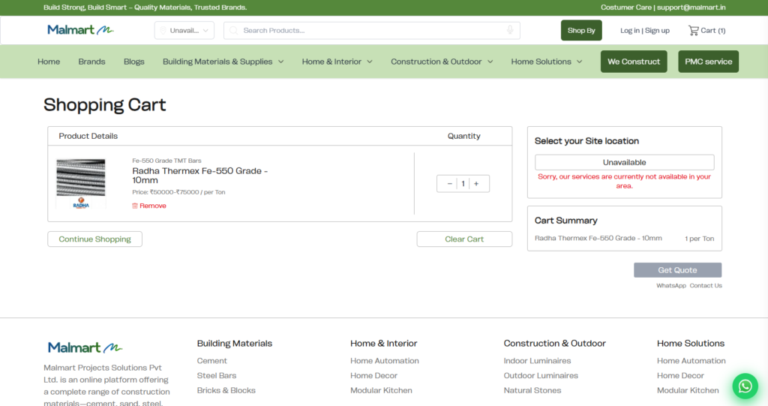The image size is (768, 406).
Task: Open Bricks & Blocks footer link
Action: 226,391
